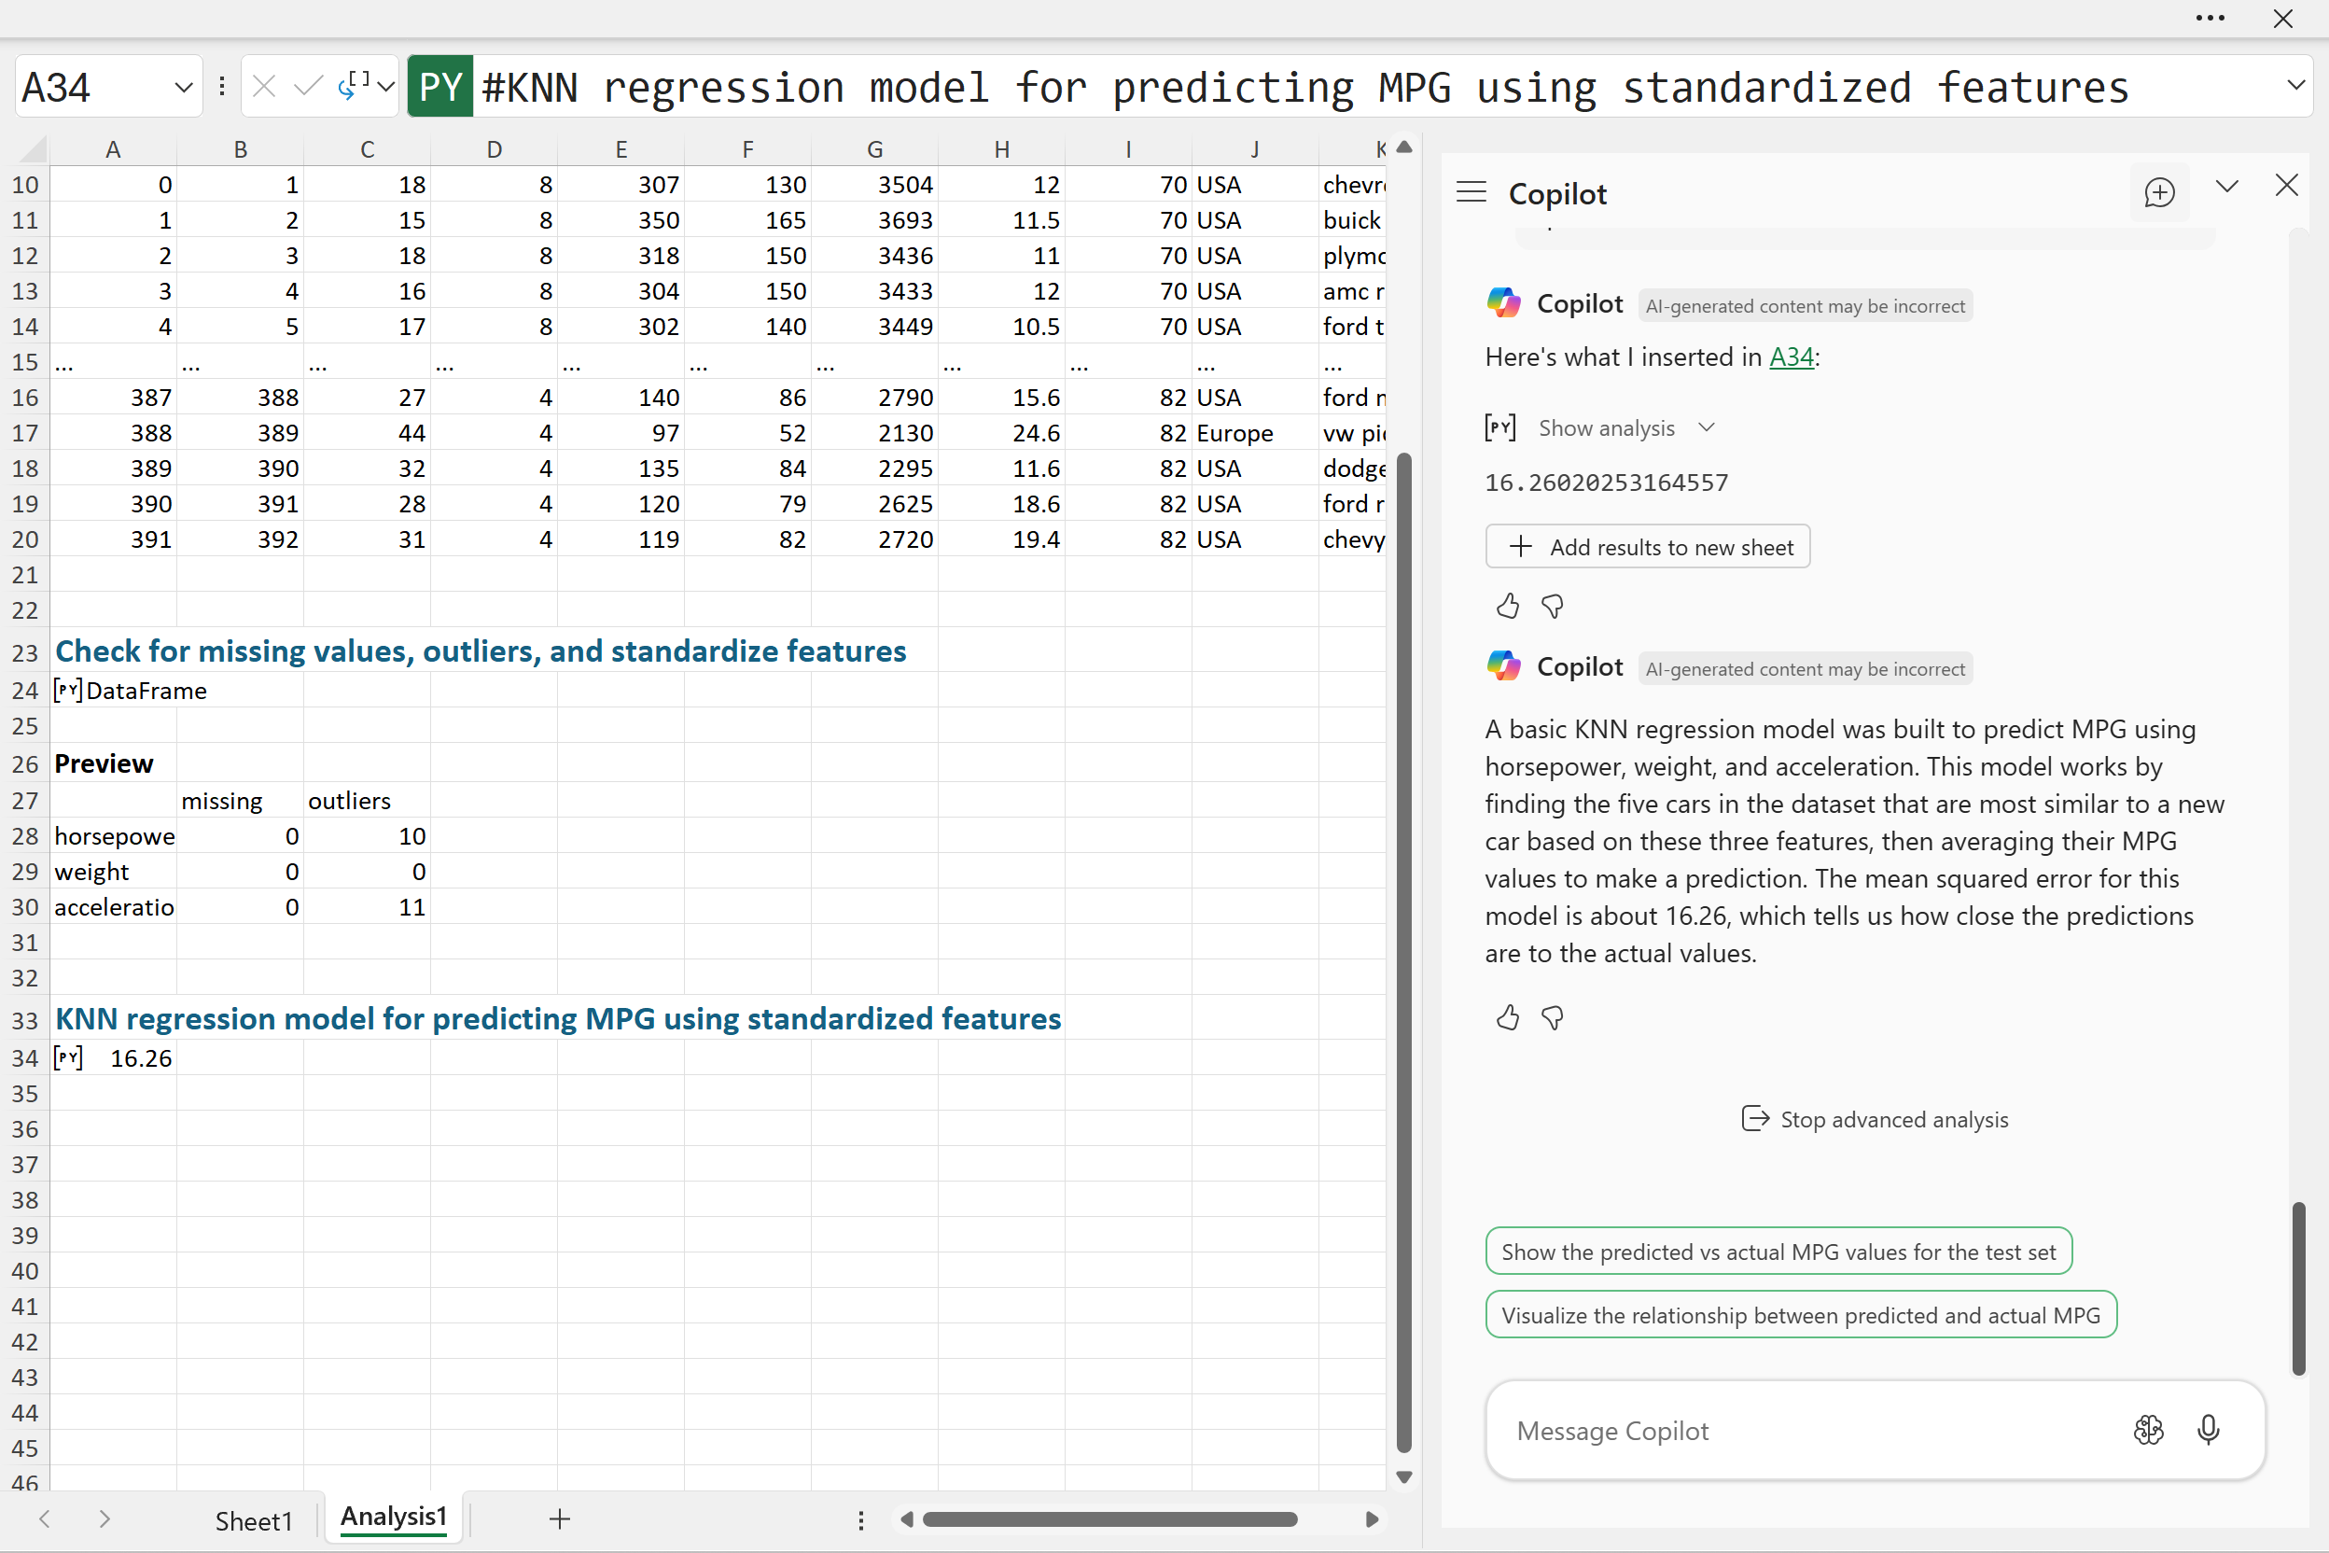The height and width of the screenshot is (1553, 2329).
Task: Click thumbs down on KNN explanation
Action: click(1553, 1017)
